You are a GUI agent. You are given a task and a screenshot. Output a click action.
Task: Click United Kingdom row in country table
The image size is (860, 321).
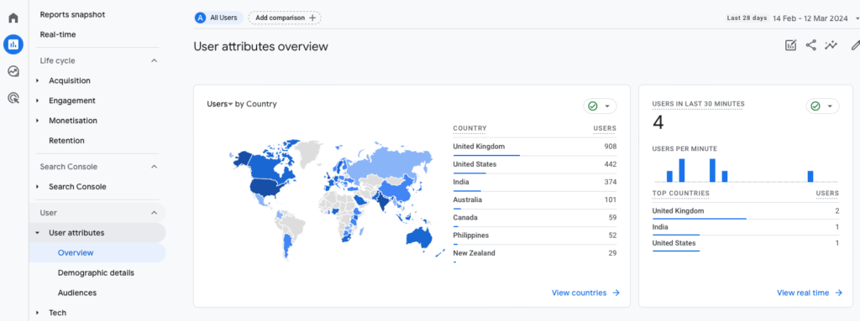535,147
